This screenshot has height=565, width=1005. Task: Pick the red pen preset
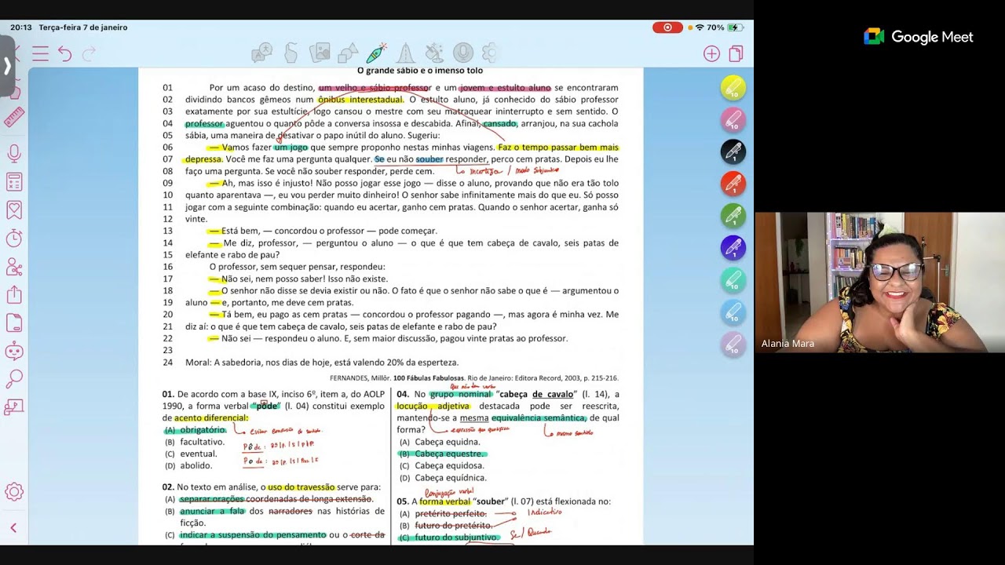[733, 184]
